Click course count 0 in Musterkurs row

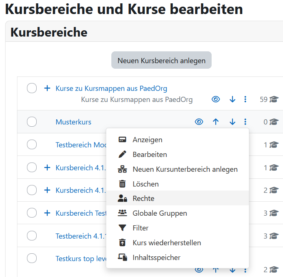265,122
